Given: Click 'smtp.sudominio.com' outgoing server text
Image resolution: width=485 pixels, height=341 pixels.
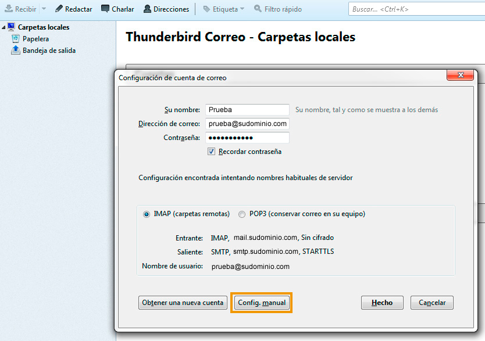Looking at the screenshot, I should [x=265, y=252].
